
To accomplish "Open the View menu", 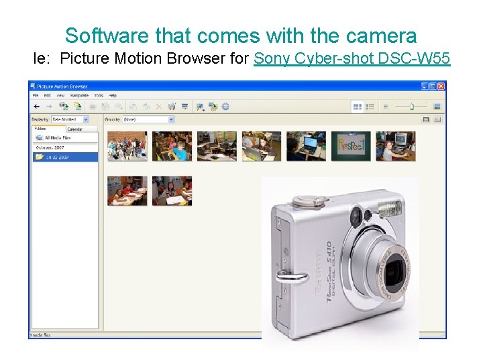I will click(60, 95).
